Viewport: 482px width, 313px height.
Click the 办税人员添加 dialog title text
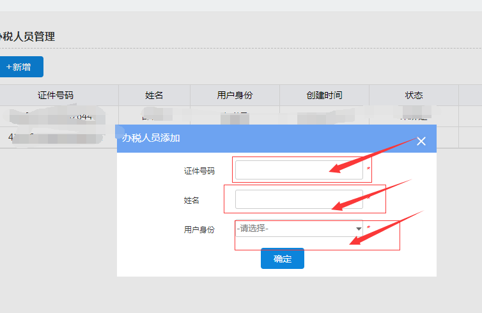[151, 138]
